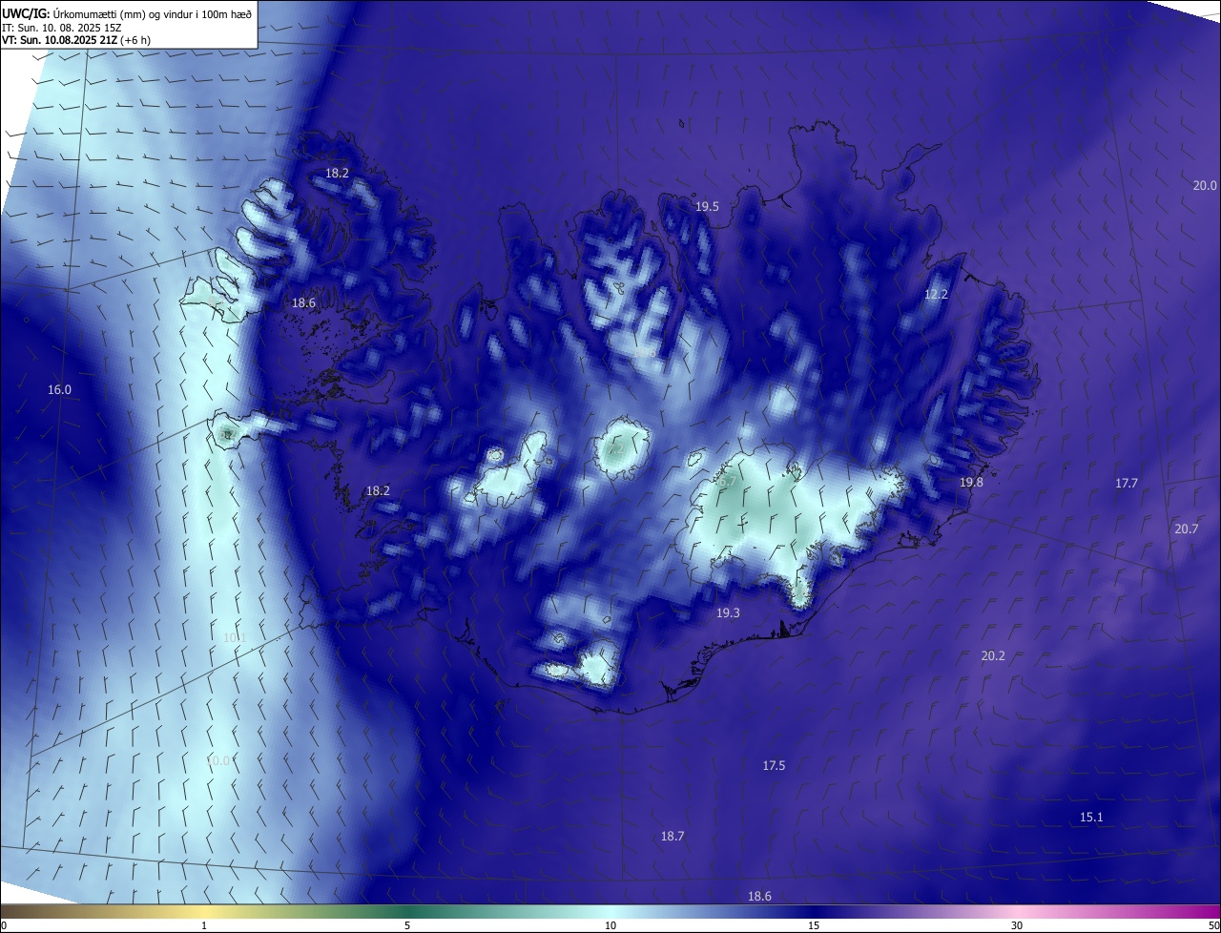Pick the 15.1 value label
The width and height of the screenshot is (1221, 933).
(x=1091, y=818)
